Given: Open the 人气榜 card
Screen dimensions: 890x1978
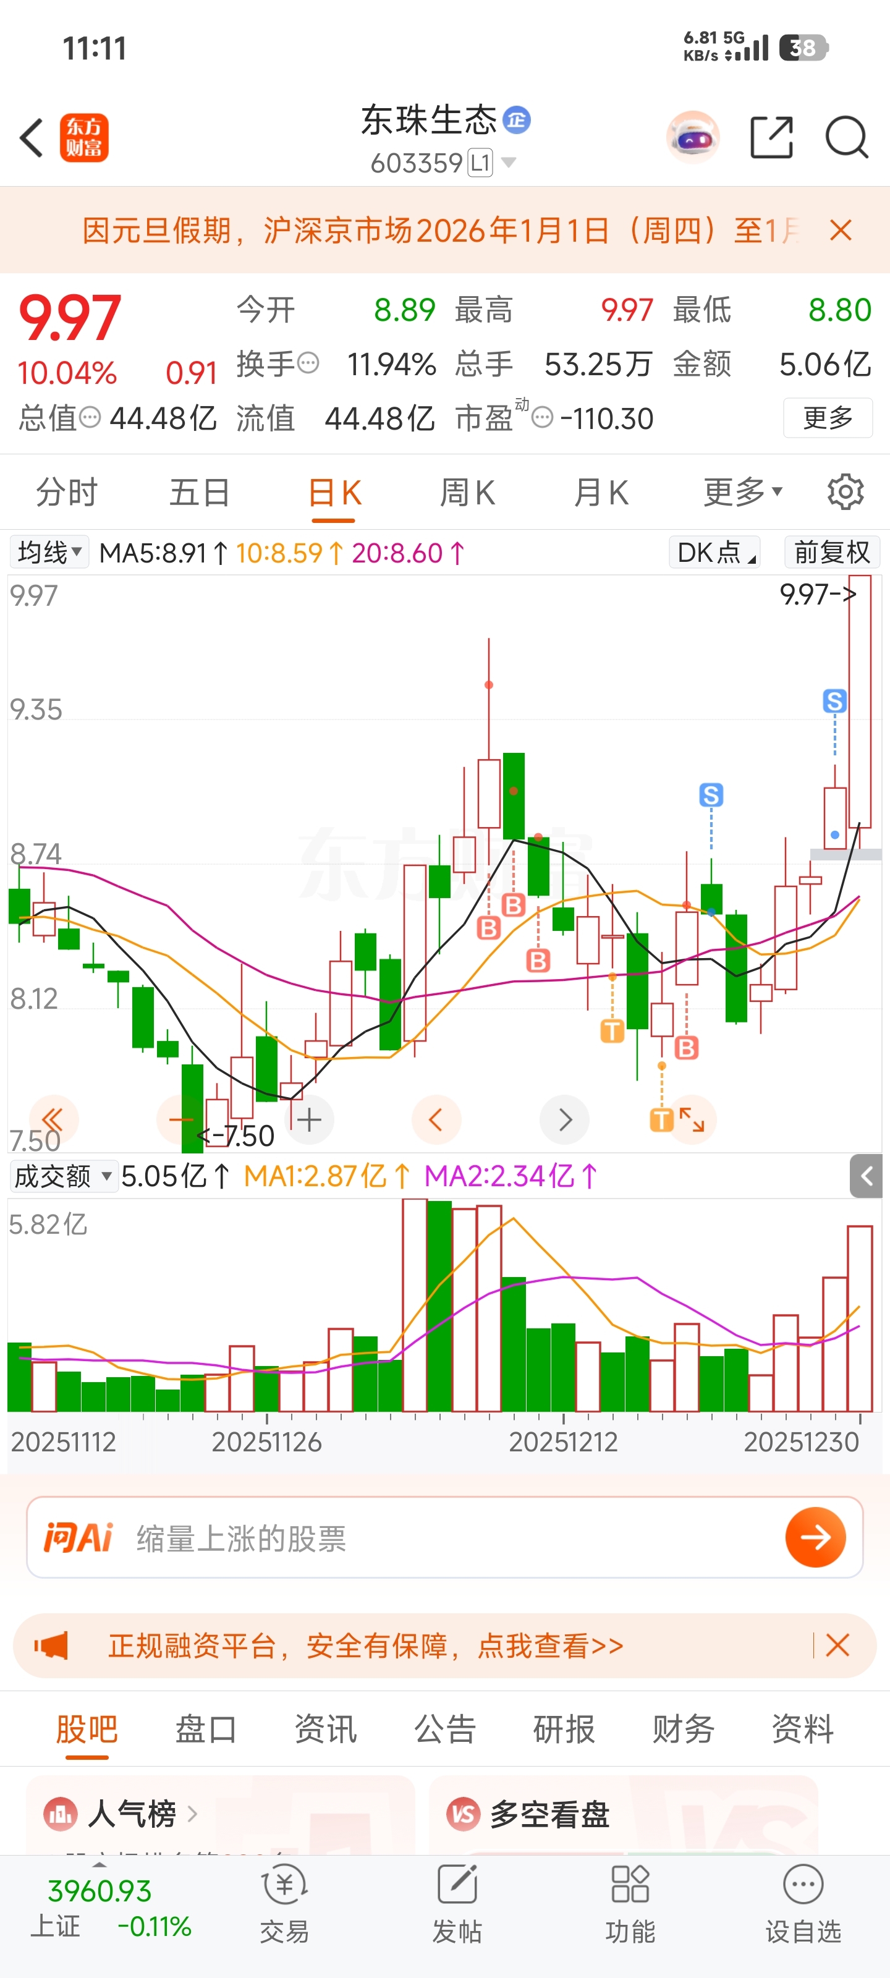Looking at the screenshot, I should pyautogui.click(x=221, y=1815).
